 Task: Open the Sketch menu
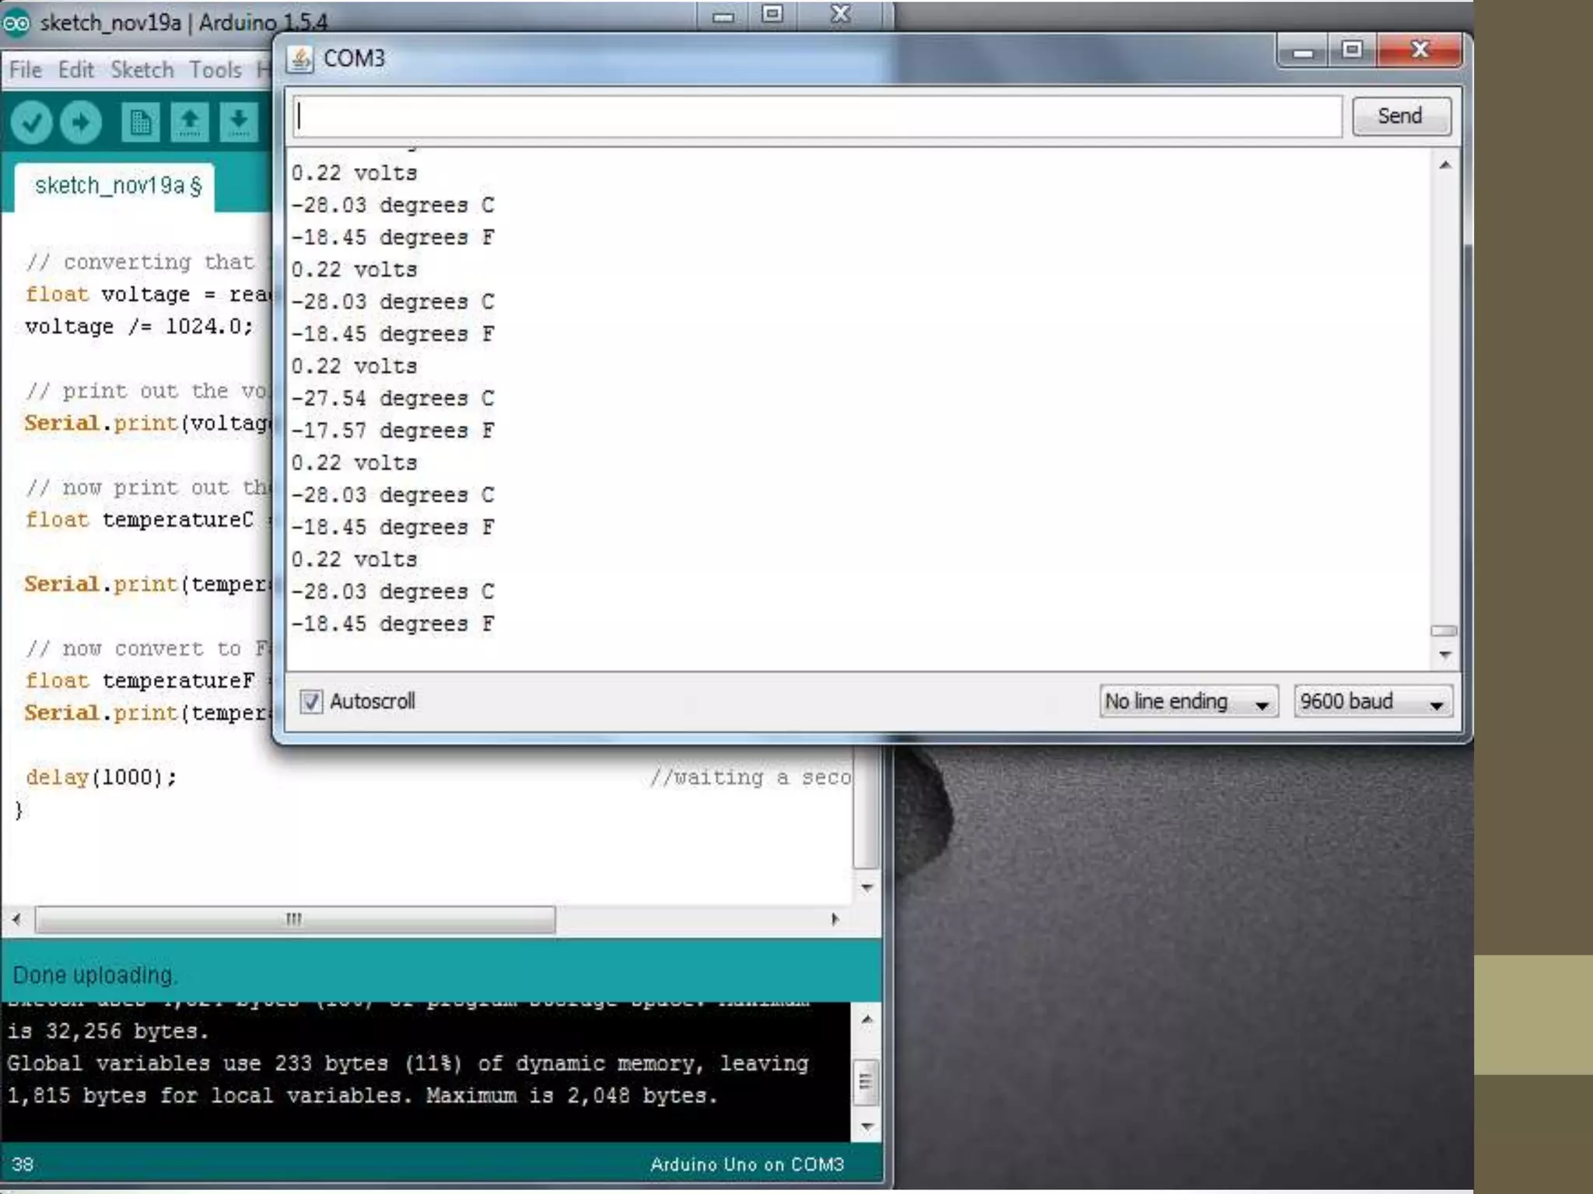point(142,70)
